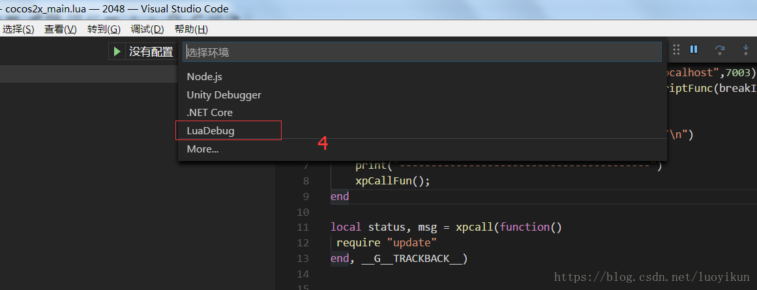Open the 查看(V) menu
Image resolution: width=757 pixels, height=290 pixels.
click(61, 29)
